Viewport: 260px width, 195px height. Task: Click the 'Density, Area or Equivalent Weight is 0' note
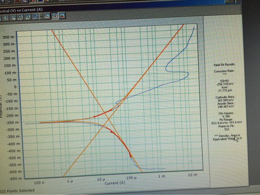pyautogui.click(x=227, y=137)
